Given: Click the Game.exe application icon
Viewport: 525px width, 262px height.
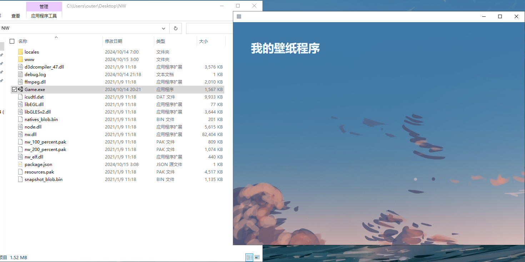Looking at the screenshot, I should (x=20, y=90).
